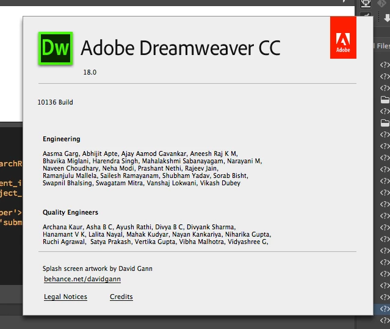Click the down arrow Get files icon

[x=387, y=18]
